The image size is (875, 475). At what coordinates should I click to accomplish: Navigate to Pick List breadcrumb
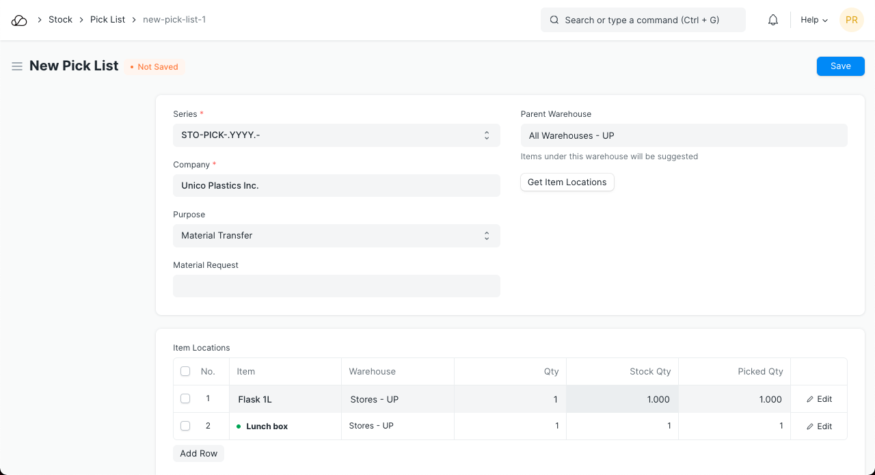(107, 20)
